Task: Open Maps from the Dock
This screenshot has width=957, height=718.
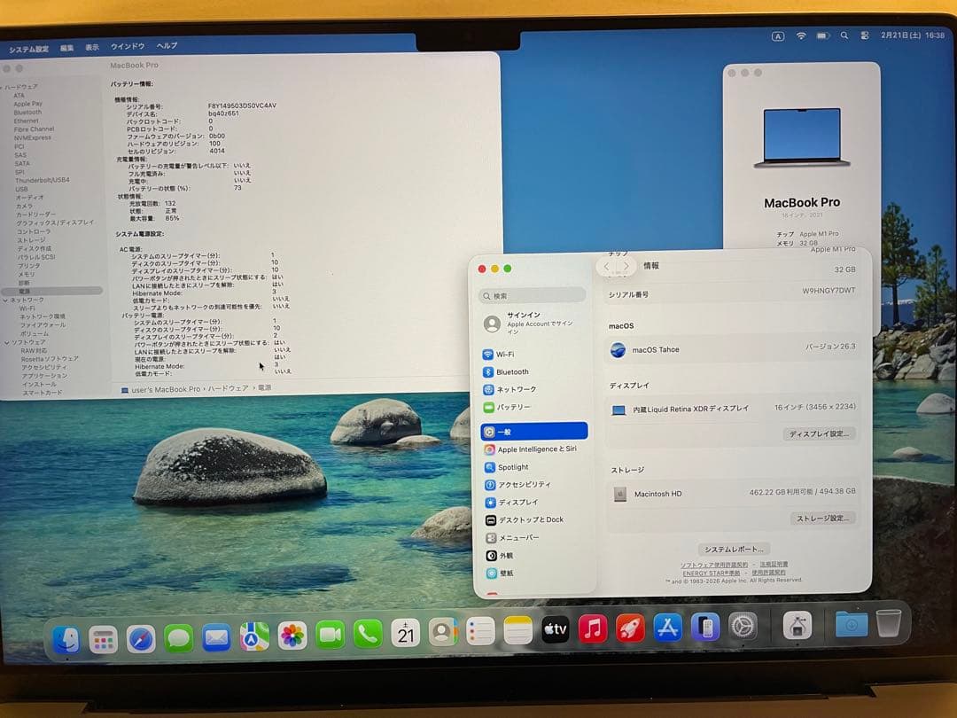Action: pos(254,636)
